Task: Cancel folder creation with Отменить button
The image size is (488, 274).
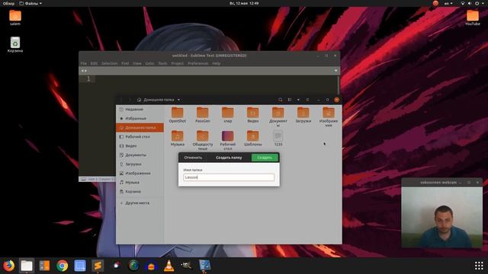Action: click(193, 158)
